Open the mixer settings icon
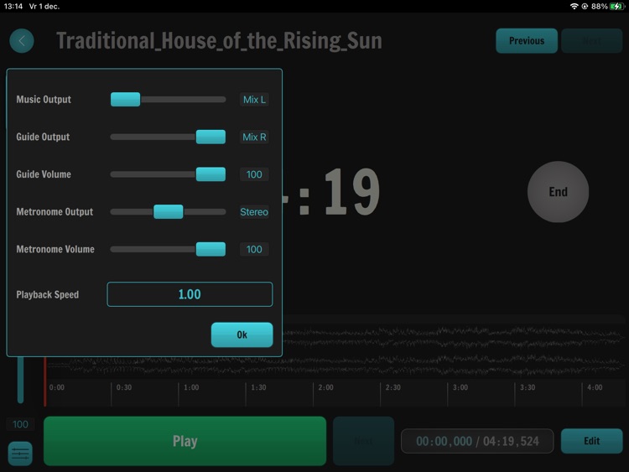Screen dimensions: 629x472 [20, 454]
